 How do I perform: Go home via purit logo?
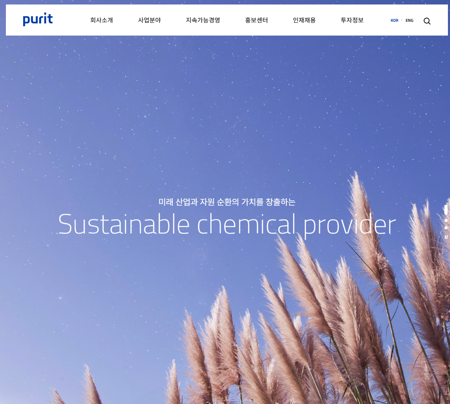(x=38, y=19)
